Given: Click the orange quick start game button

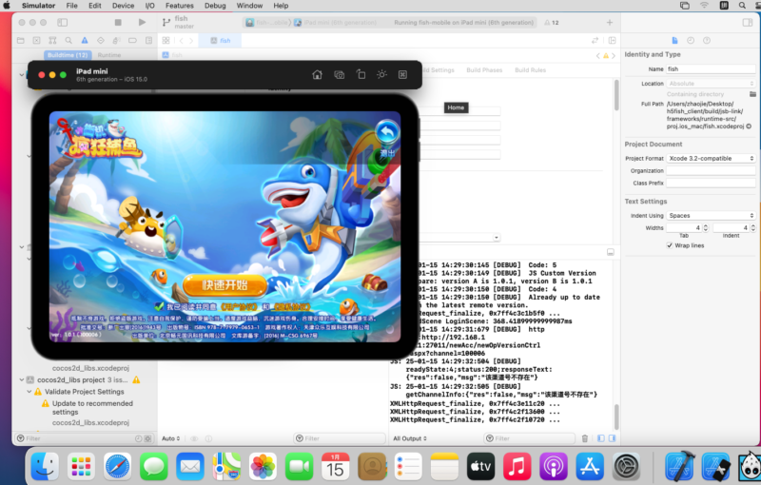Looking at the screenshot, I should click(225, 284).
